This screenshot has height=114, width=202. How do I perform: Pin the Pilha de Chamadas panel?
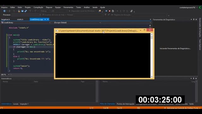pyautogui.click(x=193, y=79)
